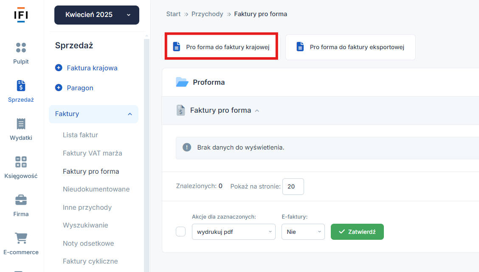Click the Faktury pro forma document icon
479x272 pixels.
coord(180,110)
